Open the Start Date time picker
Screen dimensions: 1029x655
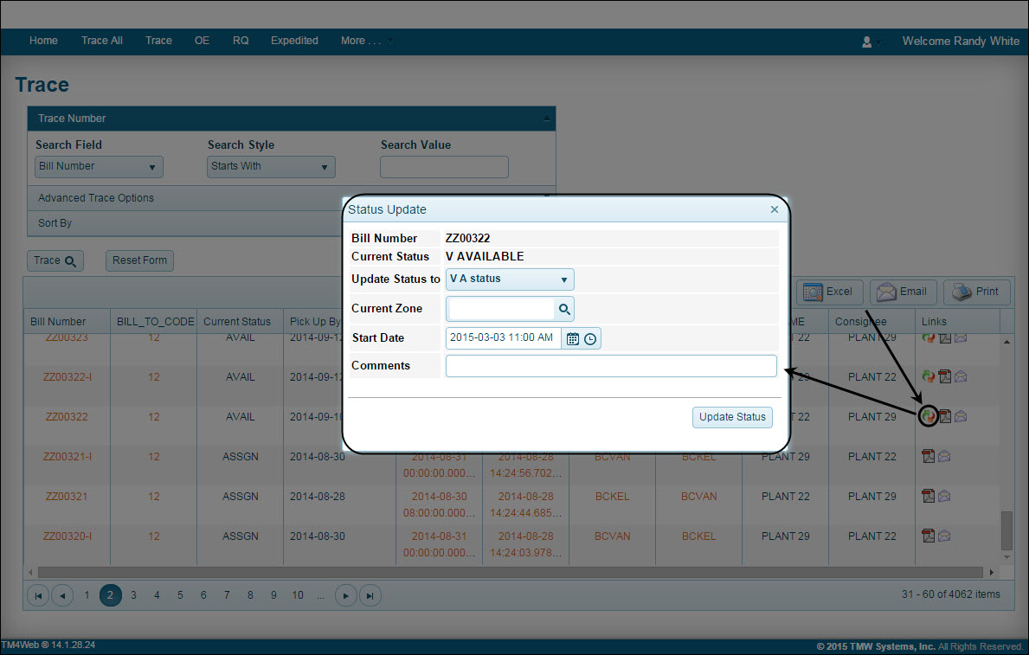590,338
